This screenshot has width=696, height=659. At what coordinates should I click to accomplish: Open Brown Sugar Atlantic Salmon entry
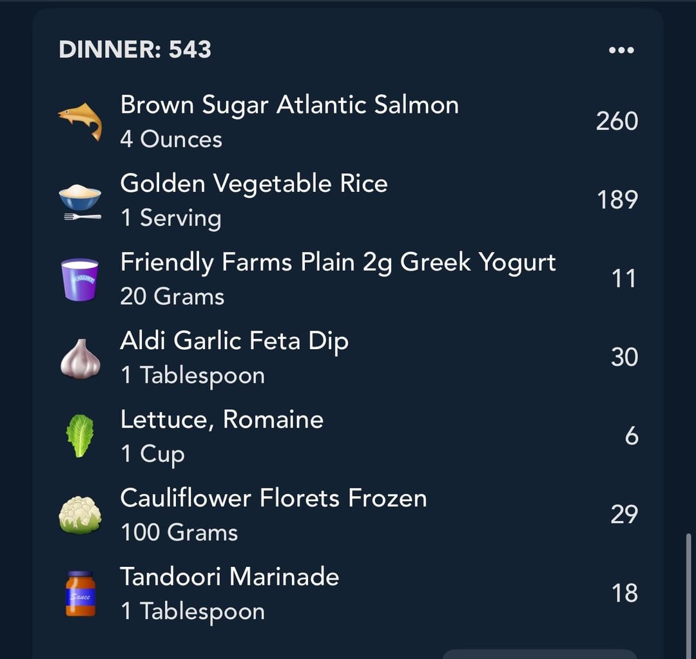pyautogui.click(x=348, y=122)
